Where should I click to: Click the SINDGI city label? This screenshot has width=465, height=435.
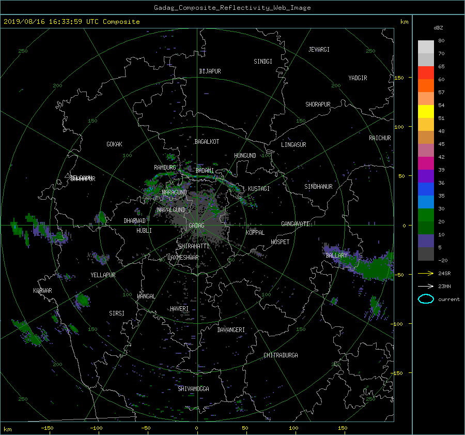coord(263,62)
